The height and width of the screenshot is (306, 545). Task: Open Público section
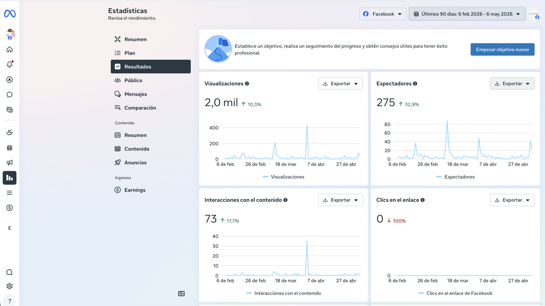coord(150,80)
